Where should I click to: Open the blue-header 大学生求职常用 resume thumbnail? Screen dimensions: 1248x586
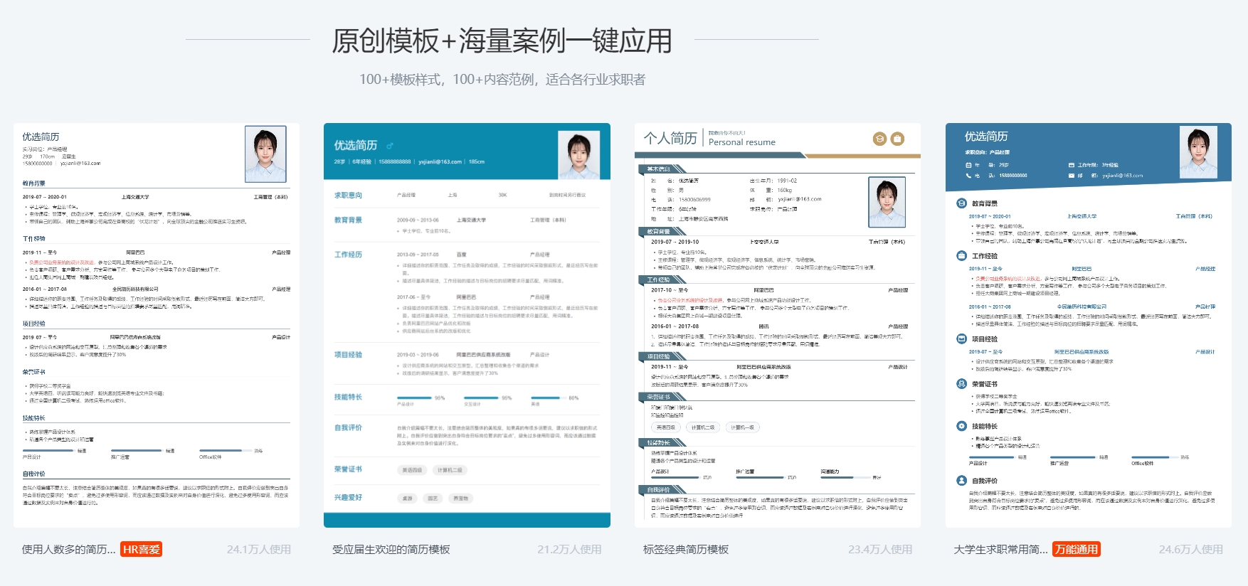pyautogui.click(x=1089, y=325)
